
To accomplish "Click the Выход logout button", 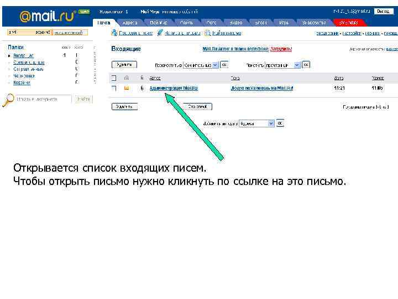I will click(x=383, y=11).
